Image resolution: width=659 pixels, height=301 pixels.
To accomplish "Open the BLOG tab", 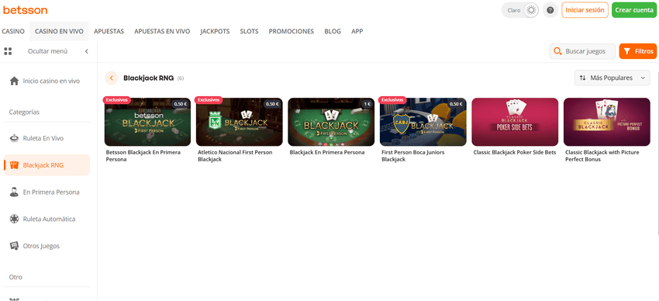I will (333, 31).
